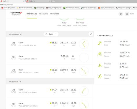The height and width of the screenshot is (109, 137).
Task: Click the walking lifetime totals icon
Action: point(100,76)
